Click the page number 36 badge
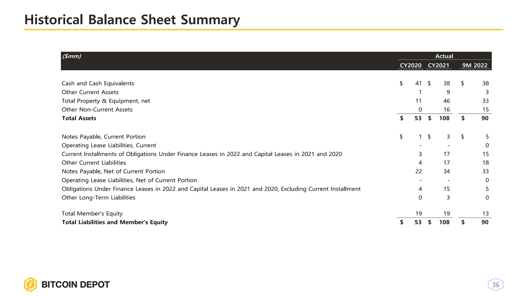This screenshot has height=296, width=527. (496, 285)
